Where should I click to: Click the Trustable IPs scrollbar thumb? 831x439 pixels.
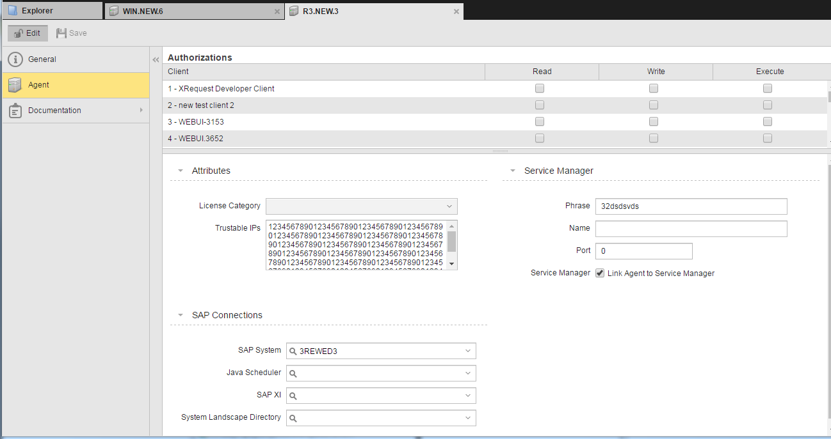452,242
